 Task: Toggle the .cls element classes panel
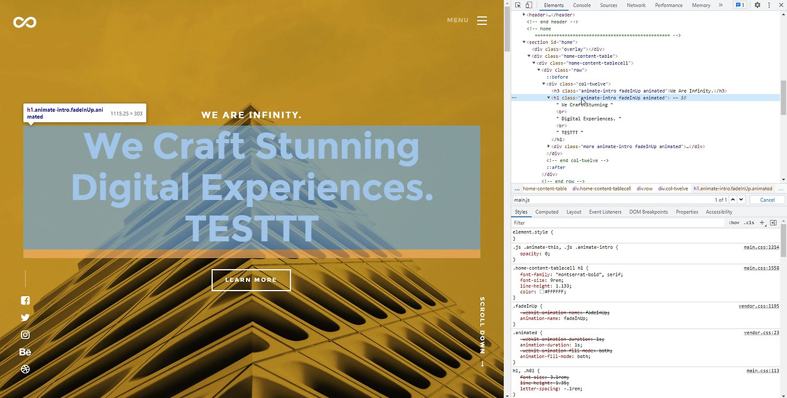[x=749, y=223]
